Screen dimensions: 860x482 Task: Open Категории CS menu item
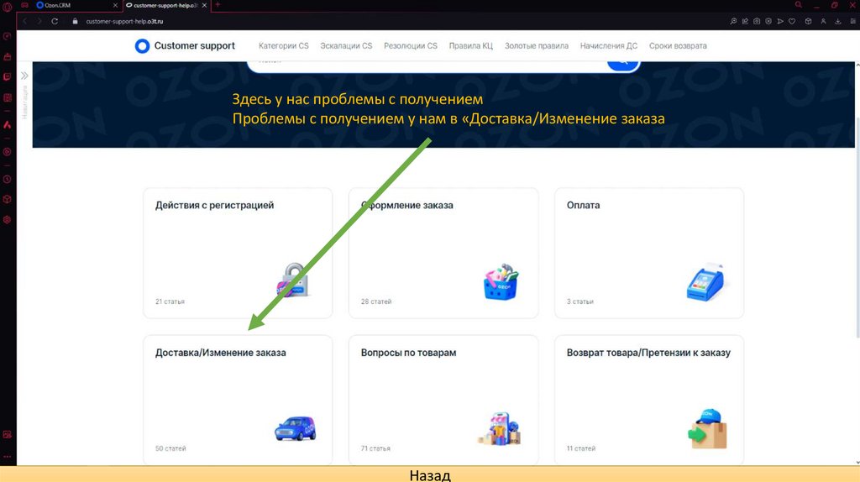(x=284, y=46)
